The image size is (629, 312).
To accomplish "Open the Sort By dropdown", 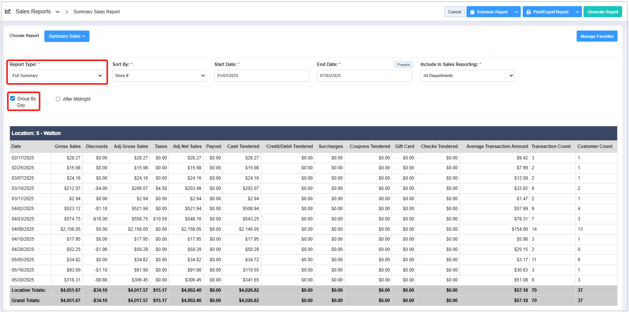I will [x=159, y=76].
